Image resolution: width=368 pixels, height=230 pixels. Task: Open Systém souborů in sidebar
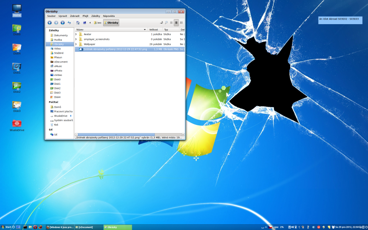pyautogui.click(x=60, y=120)
